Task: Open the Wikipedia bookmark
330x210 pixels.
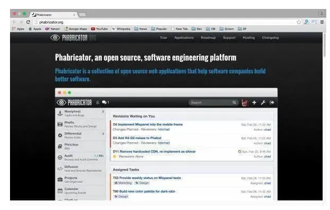Action: click(x=121, y=29)
